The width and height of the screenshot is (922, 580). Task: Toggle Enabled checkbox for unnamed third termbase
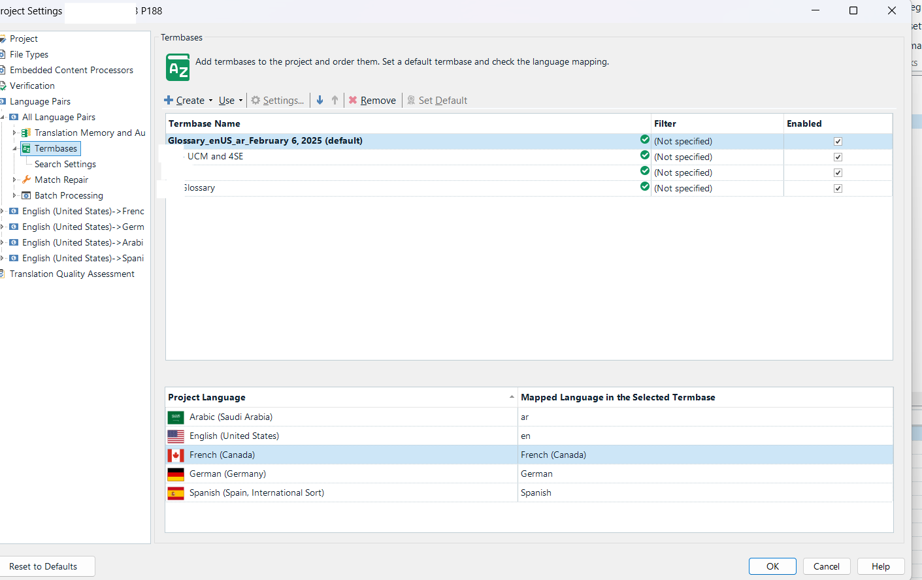coord(838,172)
